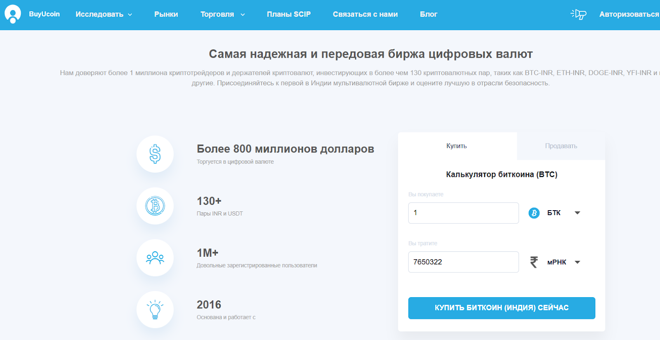Open the Рынки menu item
The image size is (660, 340).
(166, 14)
